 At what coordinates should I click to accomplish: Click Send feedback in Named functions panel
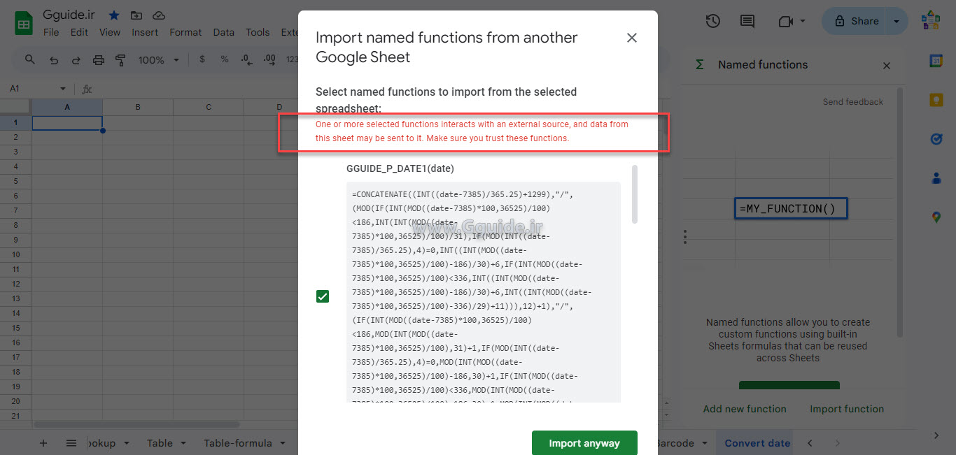(852, 101)
